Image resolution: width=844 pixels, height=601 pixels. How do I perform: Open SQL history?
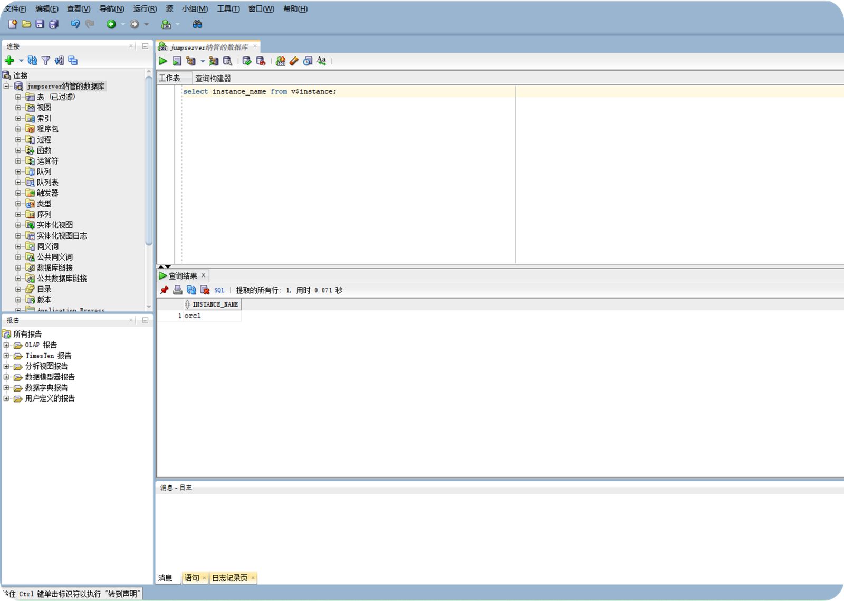(307, 61)
